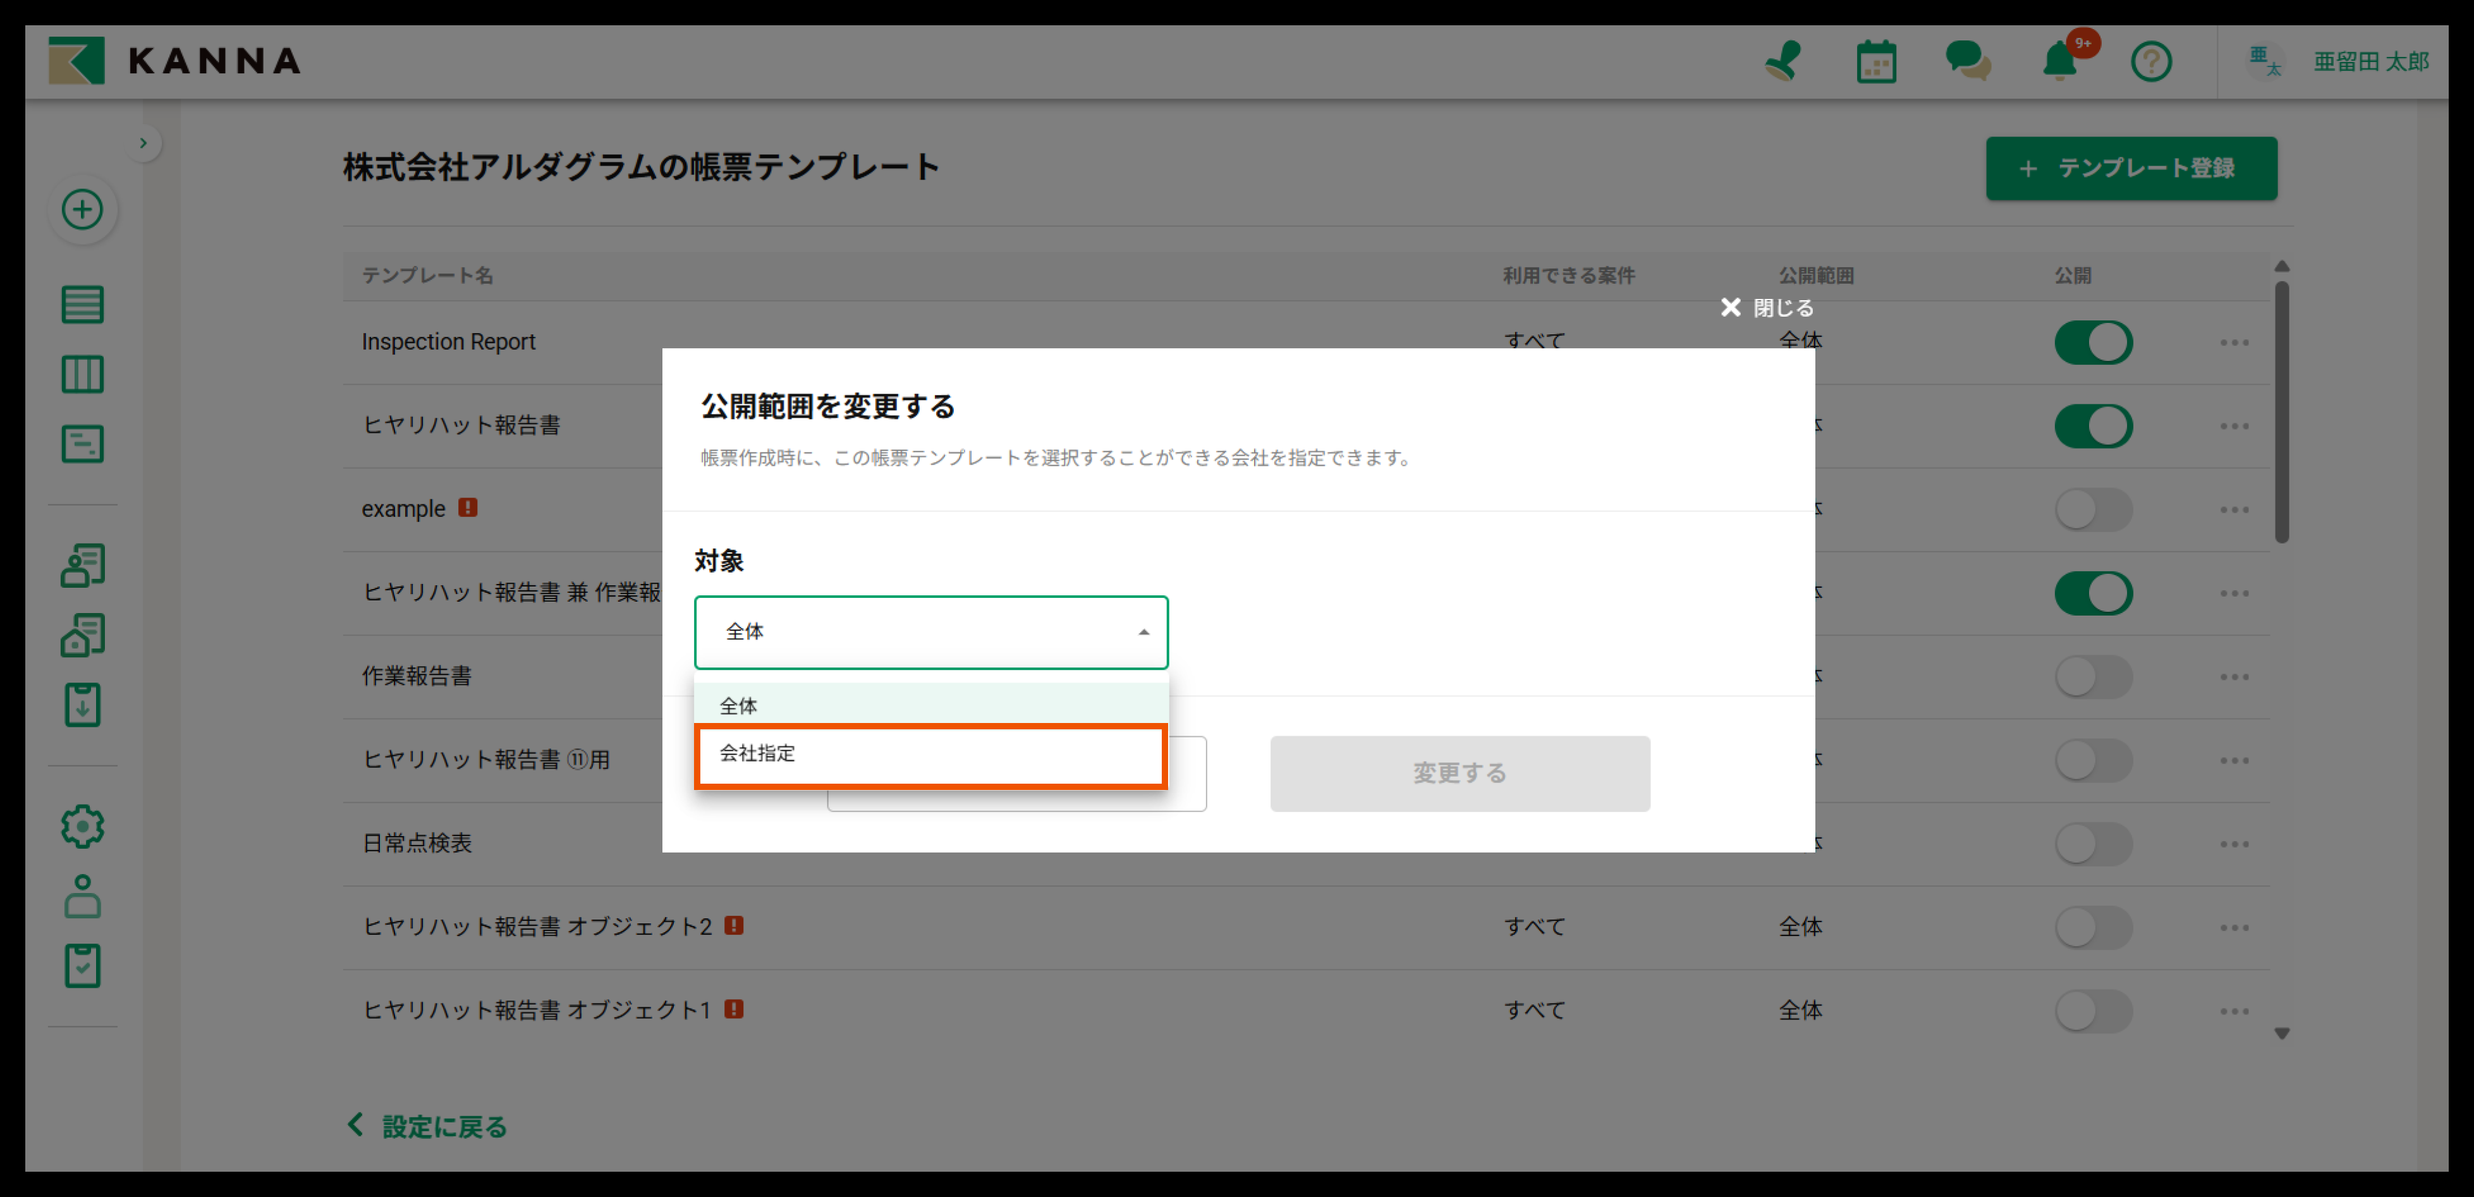Collapse the 対象 dropdown showing 全体

(930, 631)
